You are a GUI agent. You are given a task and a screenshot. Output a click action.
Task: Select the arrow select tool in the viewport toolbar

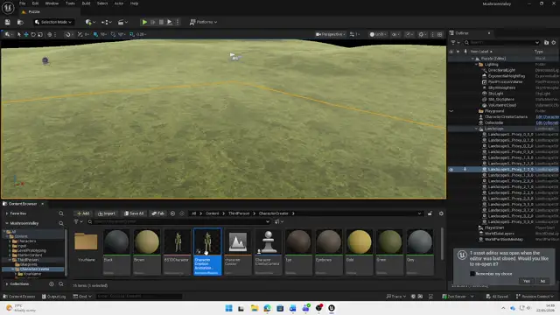pyautogui.click(x=19, y=34)
